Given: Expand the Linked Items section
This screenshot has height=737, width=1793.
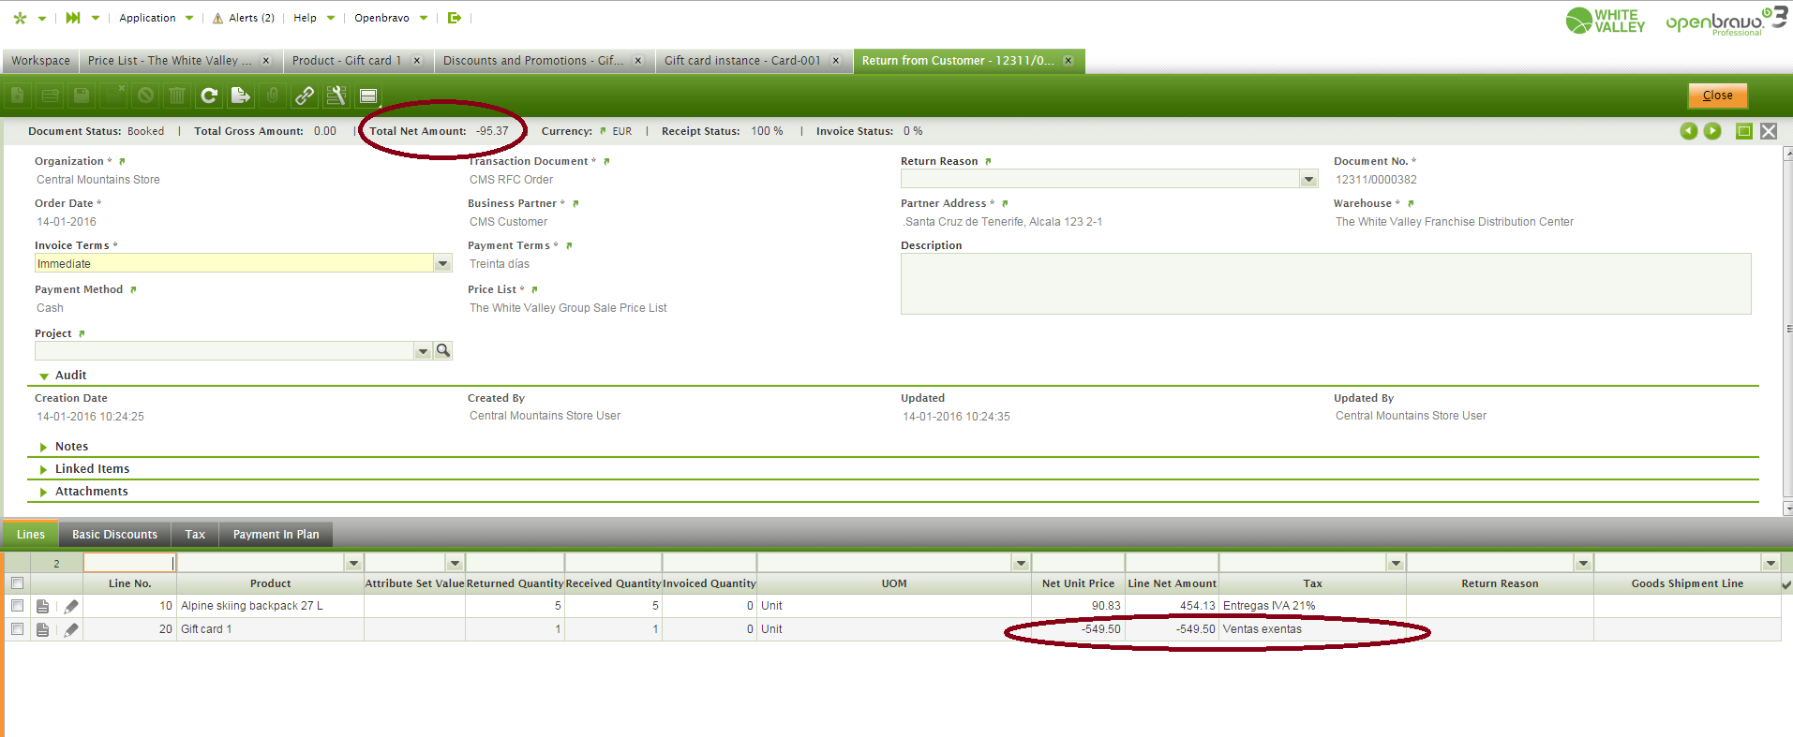Looking at the screenshot, I should [x=44, y=469].
